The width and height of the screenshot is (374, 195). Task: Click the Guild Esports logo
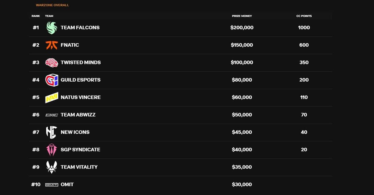(52, 80)
